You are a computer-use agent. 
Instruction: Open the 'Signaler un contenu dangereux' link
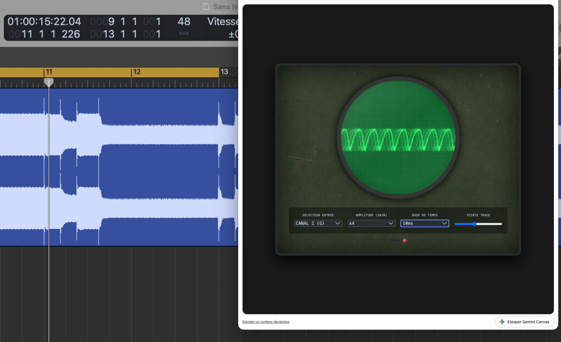[266, 322]
